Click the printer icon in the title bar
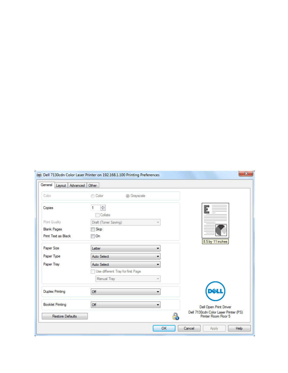This screenshot has width=288, height=373. point(39,175)
